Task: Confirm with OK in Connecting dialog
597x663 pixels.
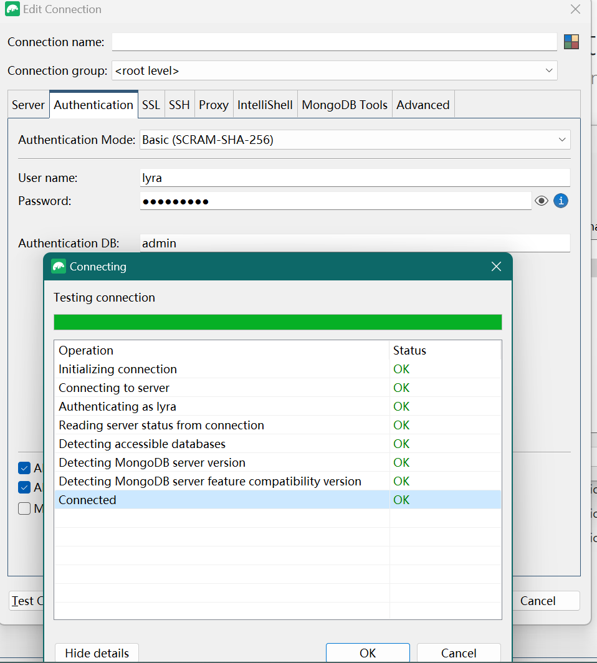Action: tap(368, 653)
